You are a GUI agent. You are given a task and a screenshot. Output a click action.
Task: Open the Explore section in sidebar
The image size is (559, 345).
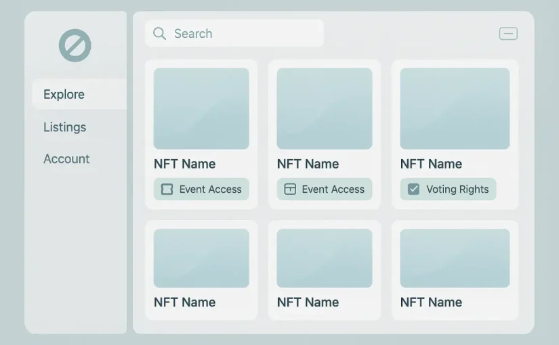[64, 95]
